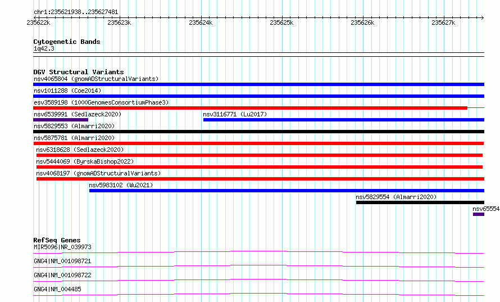Click the 1q42.3 cytogenetic band track

[258, 55]
